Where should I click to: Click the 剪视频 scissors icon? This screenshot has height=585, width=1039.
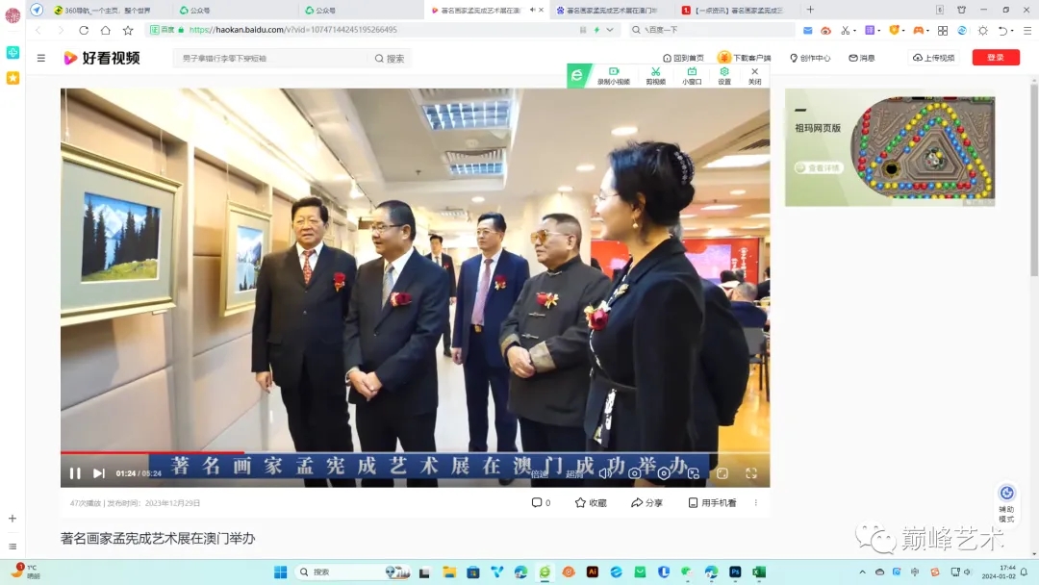657,72
